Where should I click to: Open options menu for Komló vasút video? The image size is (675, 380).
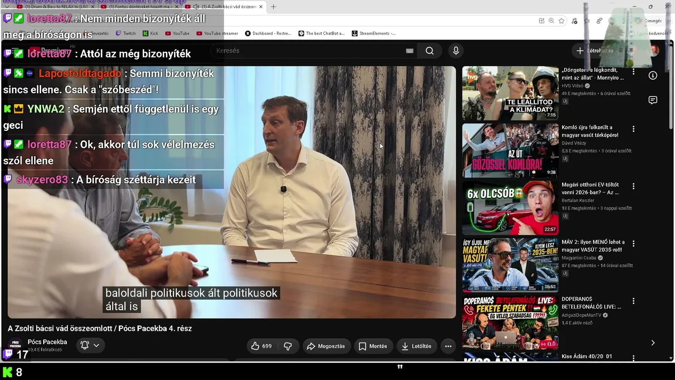[x=633, y=129]
